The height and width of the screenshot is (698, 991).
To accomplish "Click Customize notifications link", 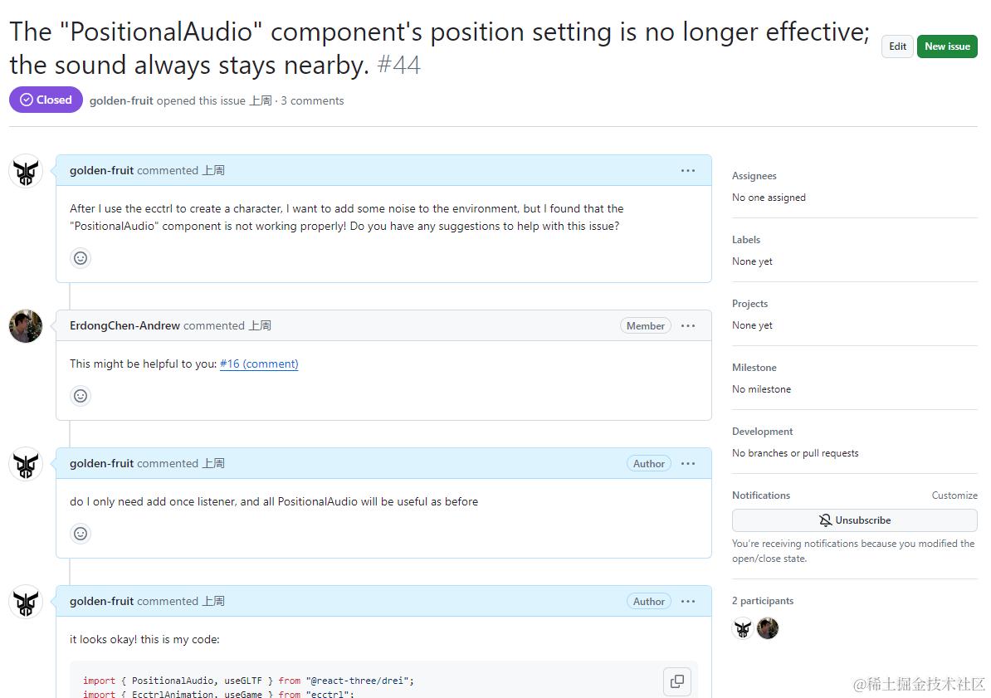I will point(954,495).
